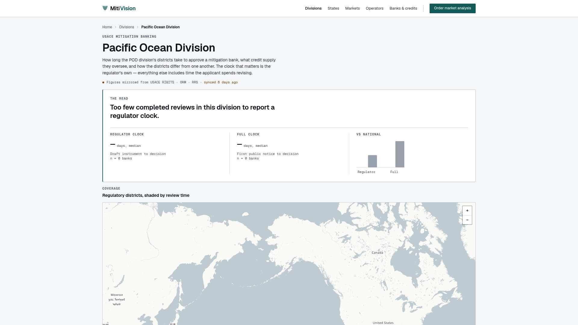
Task: Zoom out on the map
Action: coord(467,220)
